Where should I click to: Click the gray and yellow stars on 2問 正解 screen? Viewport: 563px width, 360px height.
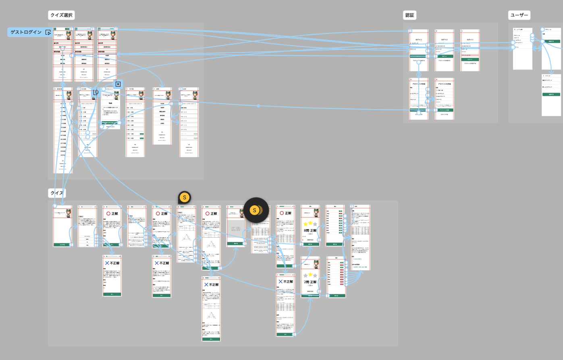click(x=310, y=275)
